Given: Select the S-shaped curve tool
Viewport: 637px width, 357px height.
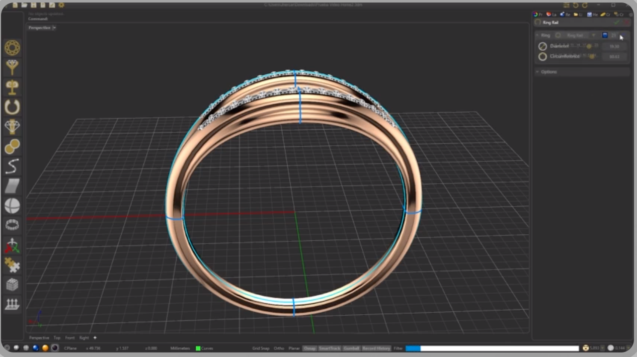Looking at the screenshot, I should click(x=12, y=166).
